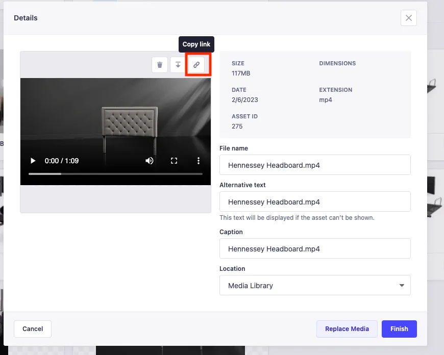444x355 pixels.
Task: Click Replace Media
Action: point(347,329)
